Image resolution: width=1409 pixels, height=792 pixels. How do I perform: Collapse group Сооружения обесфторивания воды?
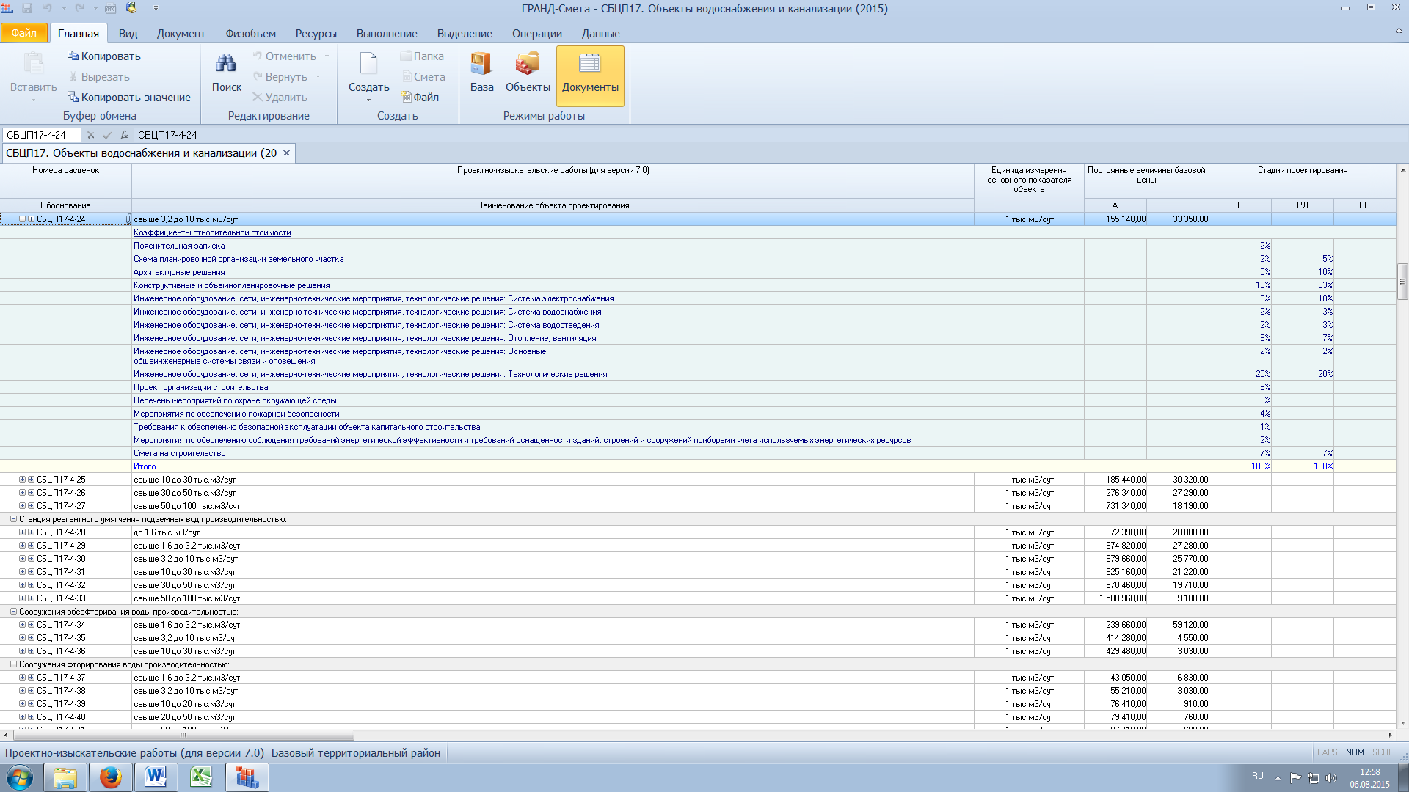(13, 612)
